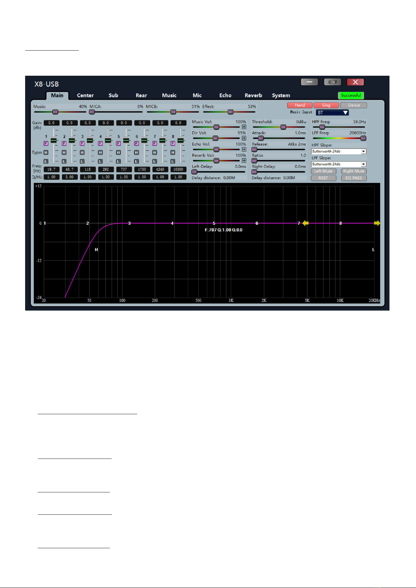The width and height of the screenshot is (416, 588).
Task: Set band 6 type to P (peak)
Action: [136, 143]
